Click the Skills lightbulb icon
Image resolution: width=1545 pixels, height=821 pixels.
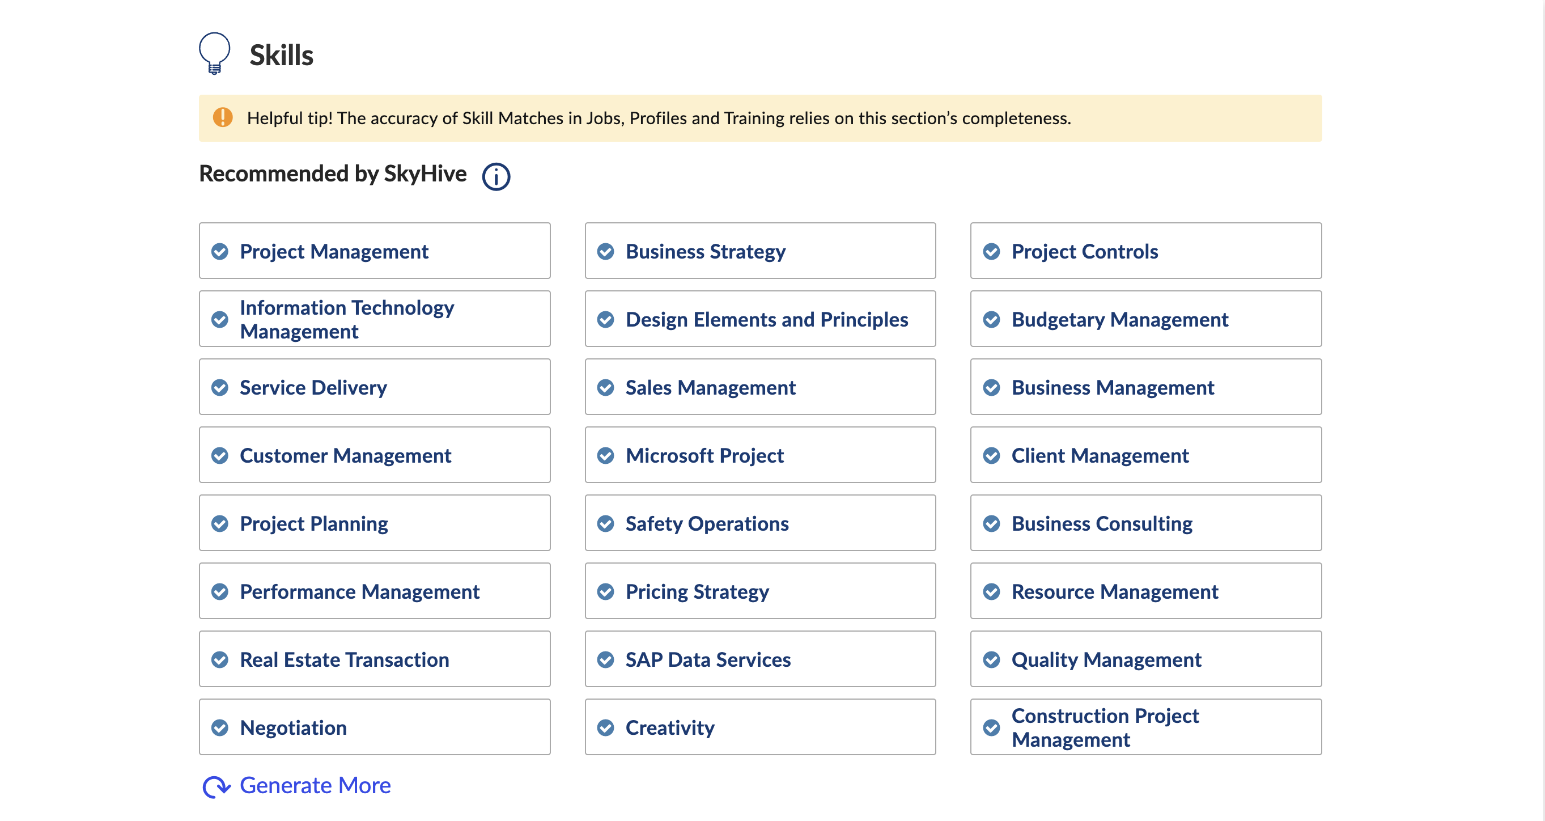pos(215,53)
